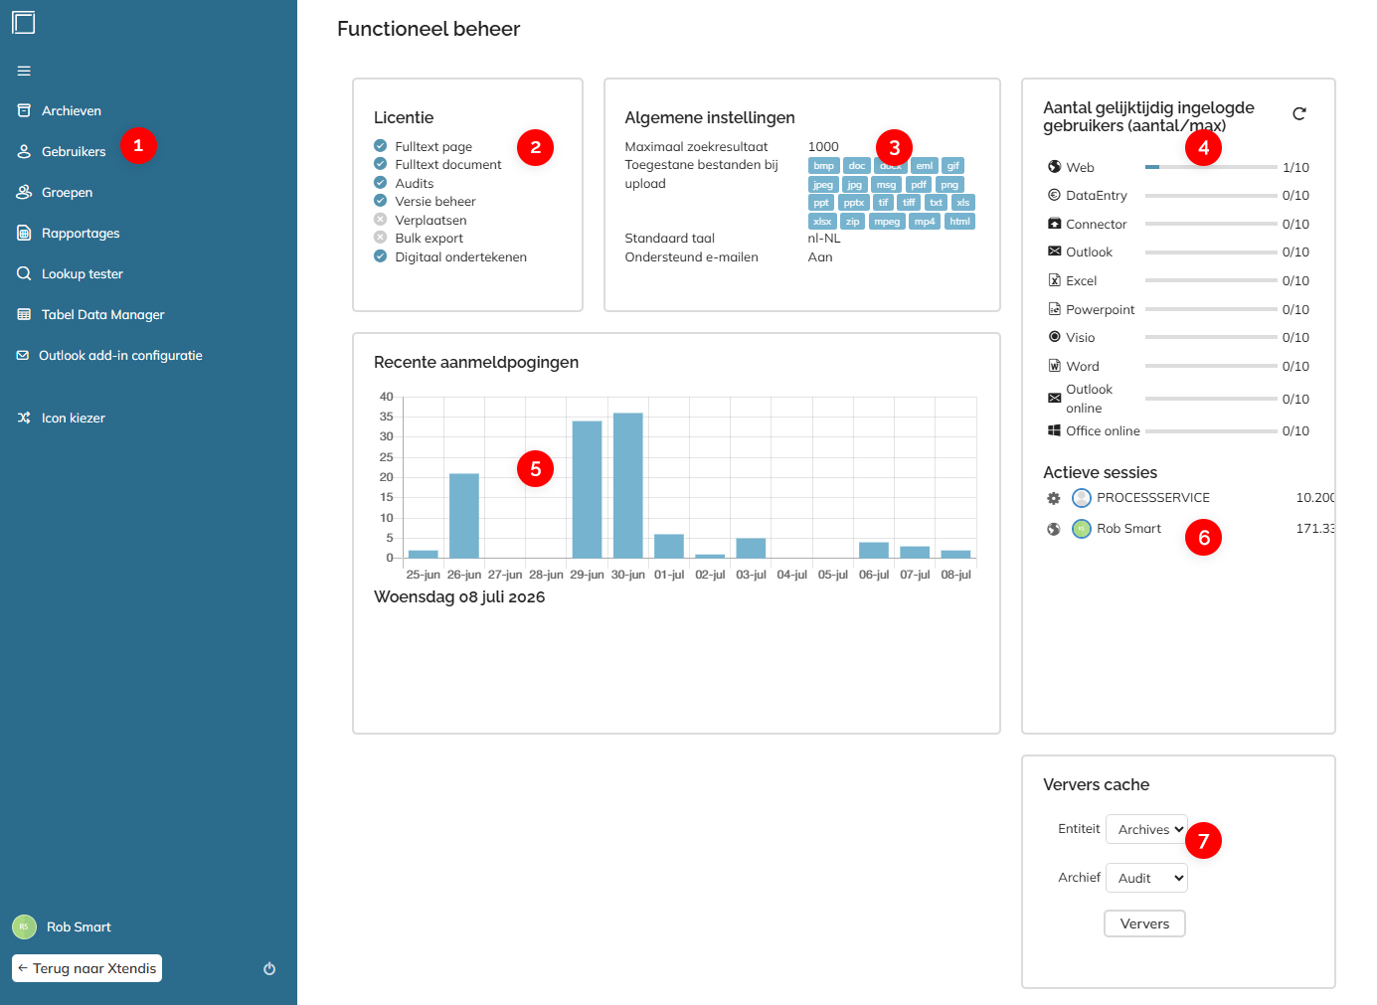Open the Archief Audit dropdown
Image resolution: width=1377 pixels, height=1005 pixels.
pyautogui.click(x=1146, y=878)
